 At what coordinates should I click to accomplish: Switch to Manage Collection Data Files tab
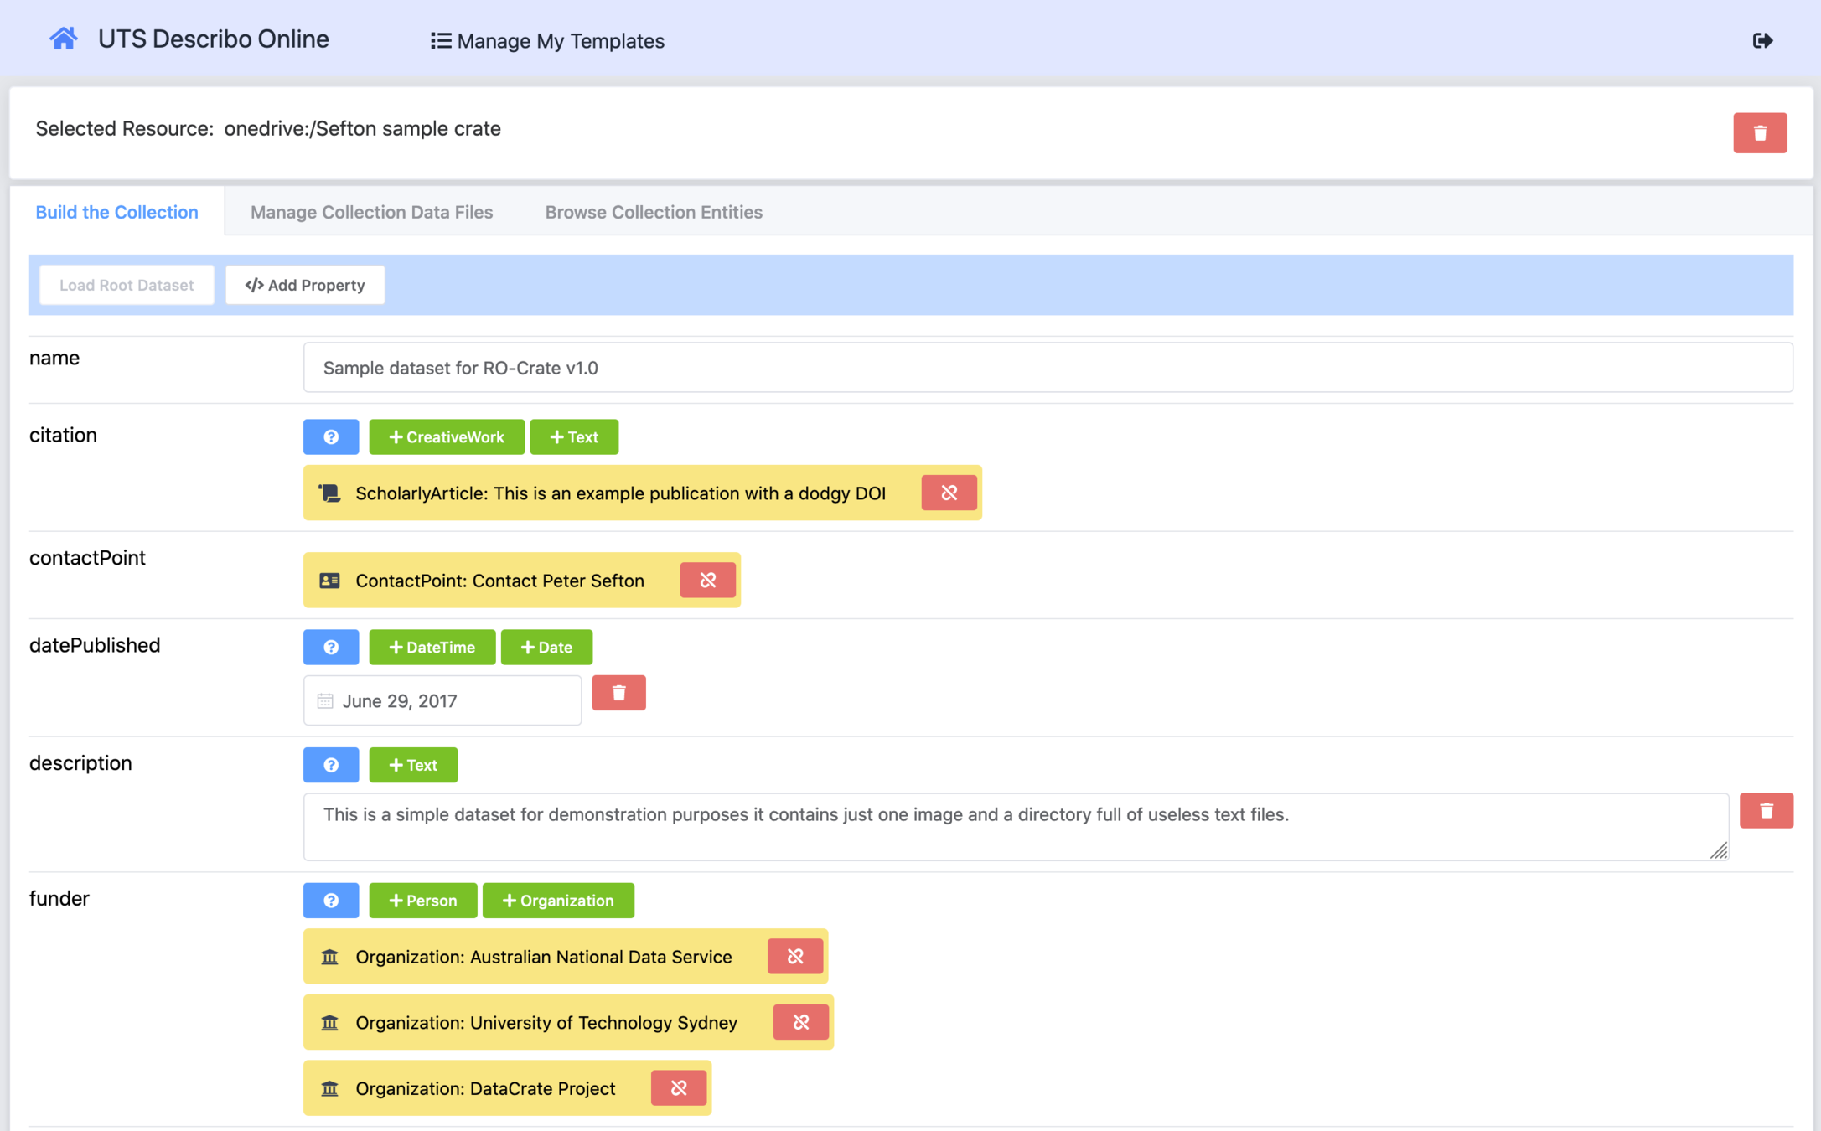371,212
